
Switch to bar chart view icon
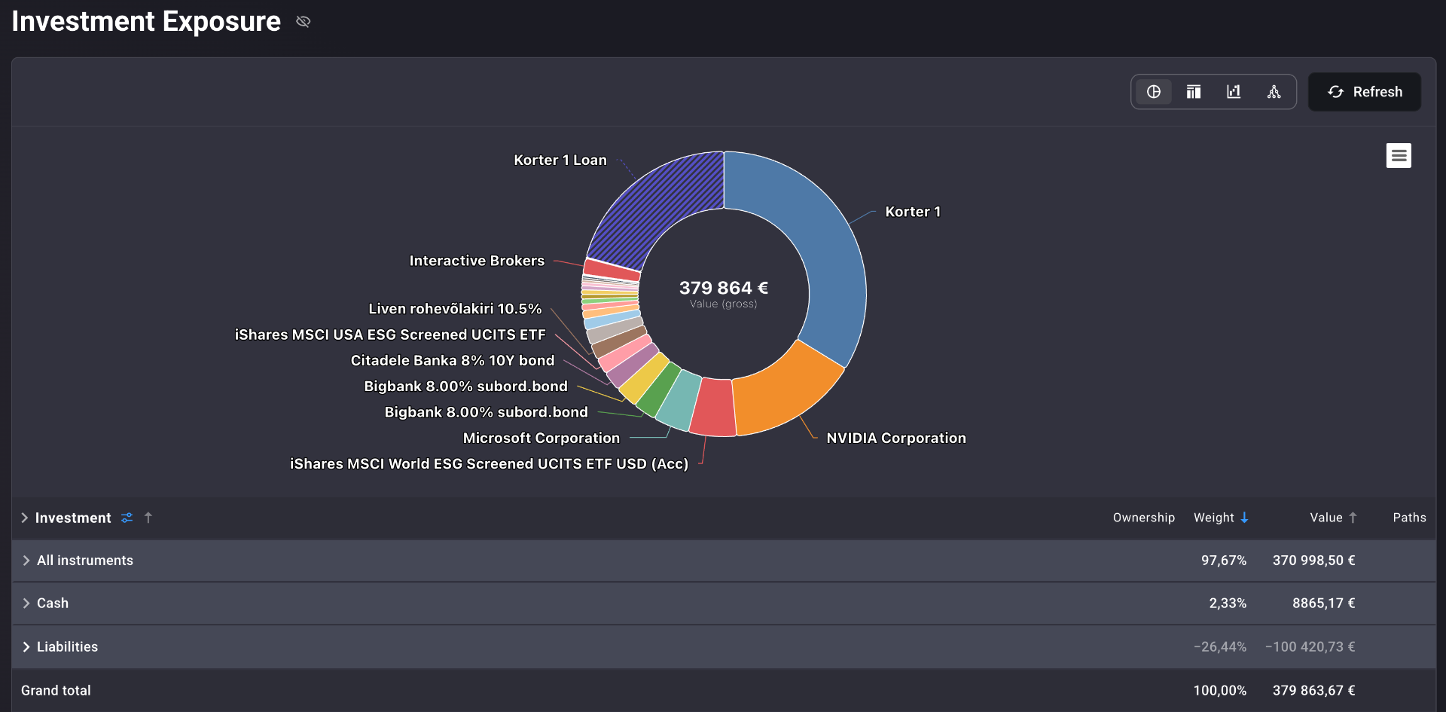(1234, 92)
